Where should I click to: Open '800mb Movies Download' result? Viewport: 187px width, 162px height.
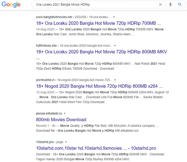[61, 119]
